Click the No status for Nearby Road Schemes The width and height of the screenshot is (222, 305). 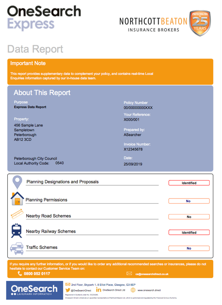point(189,217)
